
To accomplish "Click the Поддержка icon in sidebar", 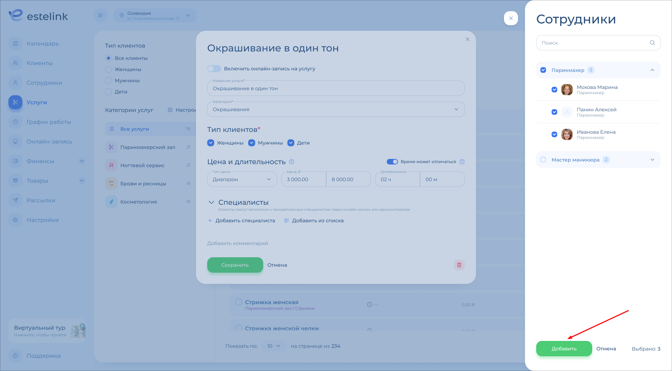I will (15, 356).
